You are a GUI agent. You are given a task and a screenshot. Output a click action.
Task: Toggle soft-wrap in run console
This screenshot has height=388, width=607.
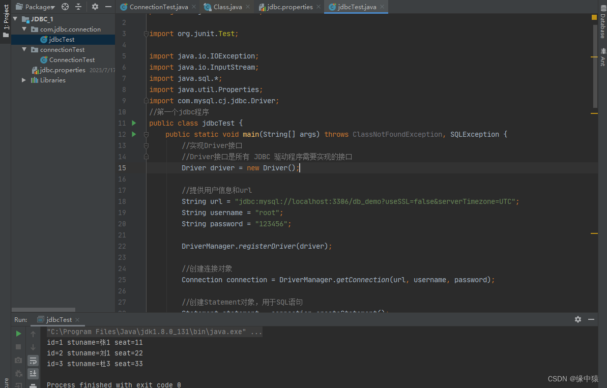tap(33, 360)
